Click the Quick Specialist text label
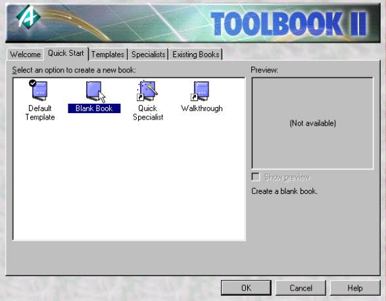The height and width of the screenshot is (301, 386). click(x=148, y=113)
